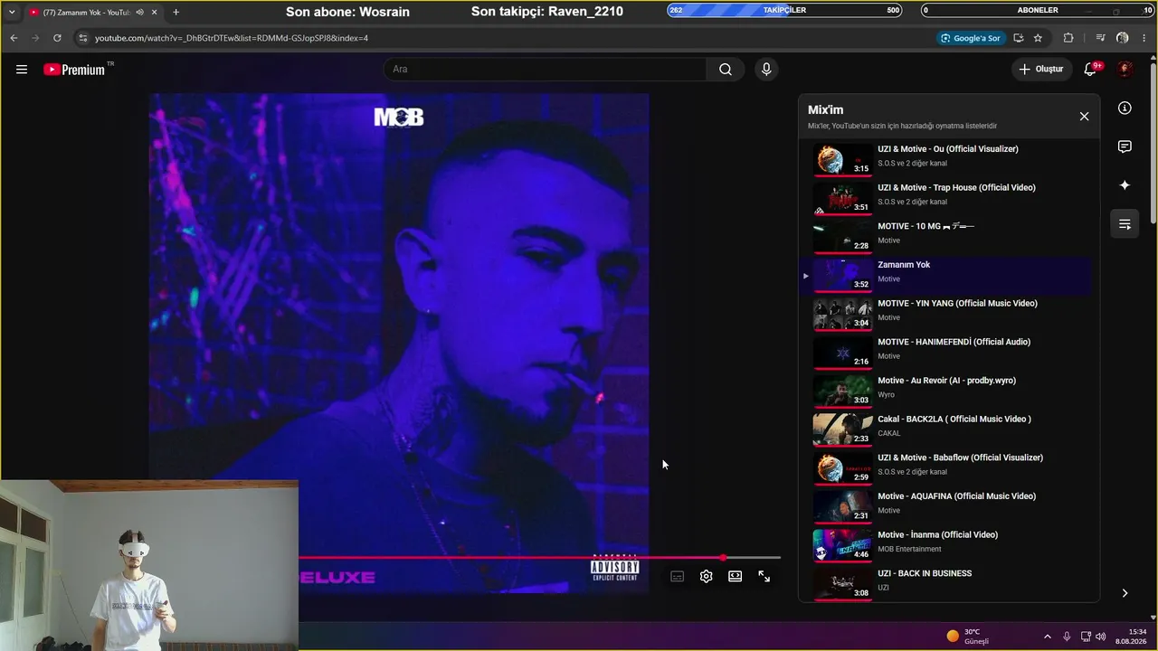
Task: Open Chrome profile avatar
Action: pos(1123,38)
